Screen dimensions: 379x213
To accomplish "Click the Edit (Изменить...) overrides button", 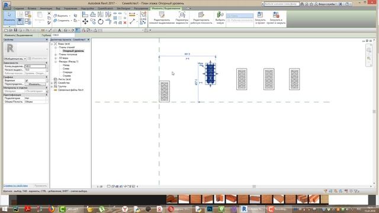I will coord(36,84).
